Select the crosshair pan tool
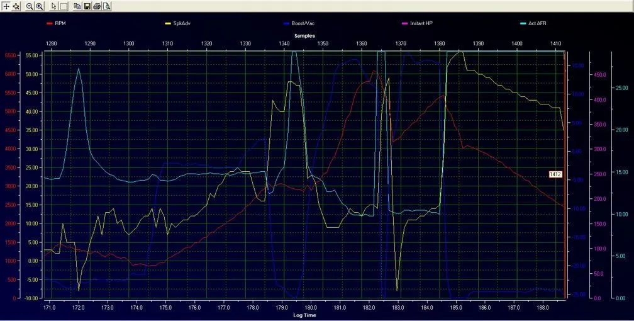 point(6,6)
